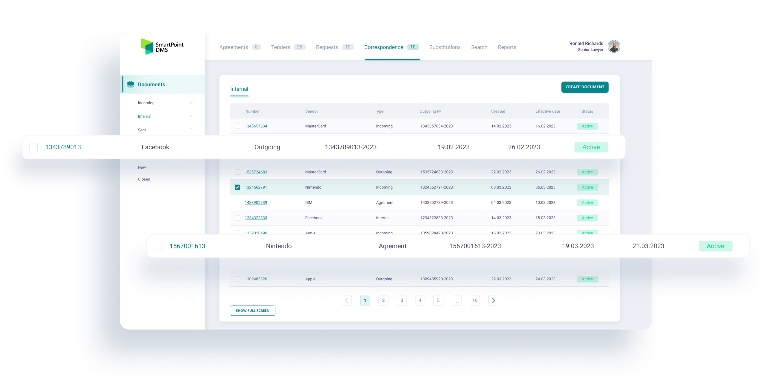Screen dimensions: 766x382
Task: Open document link 1438902739
Action: [256, 202]
